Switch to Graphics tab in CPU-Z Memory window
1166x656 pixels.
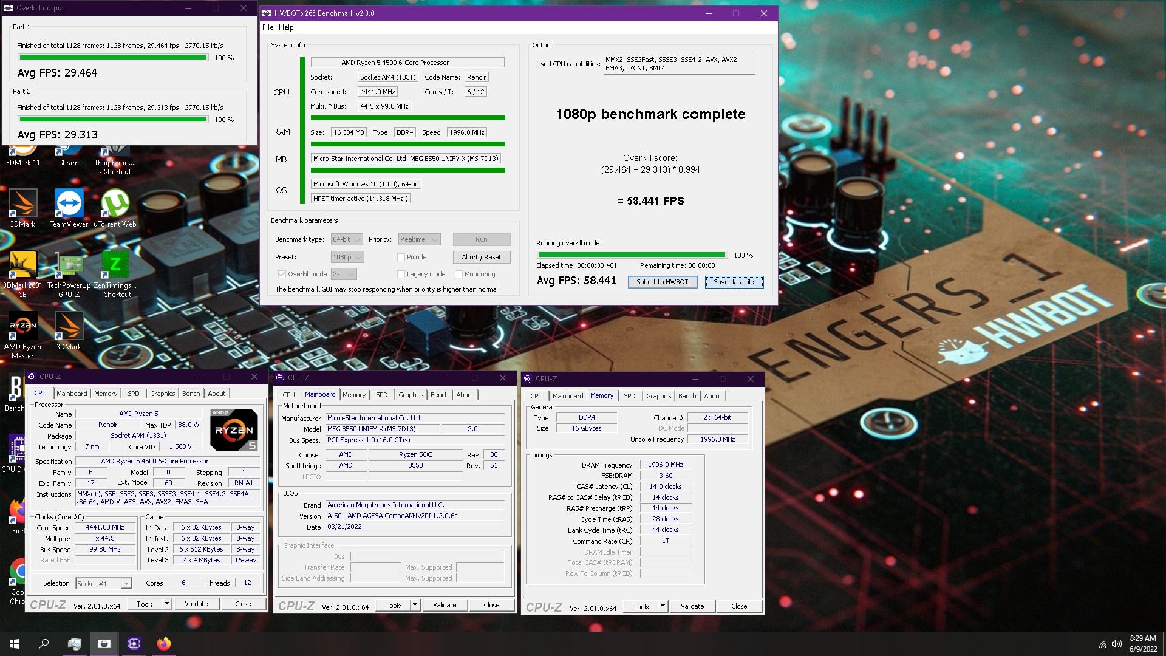click(658, 396)
